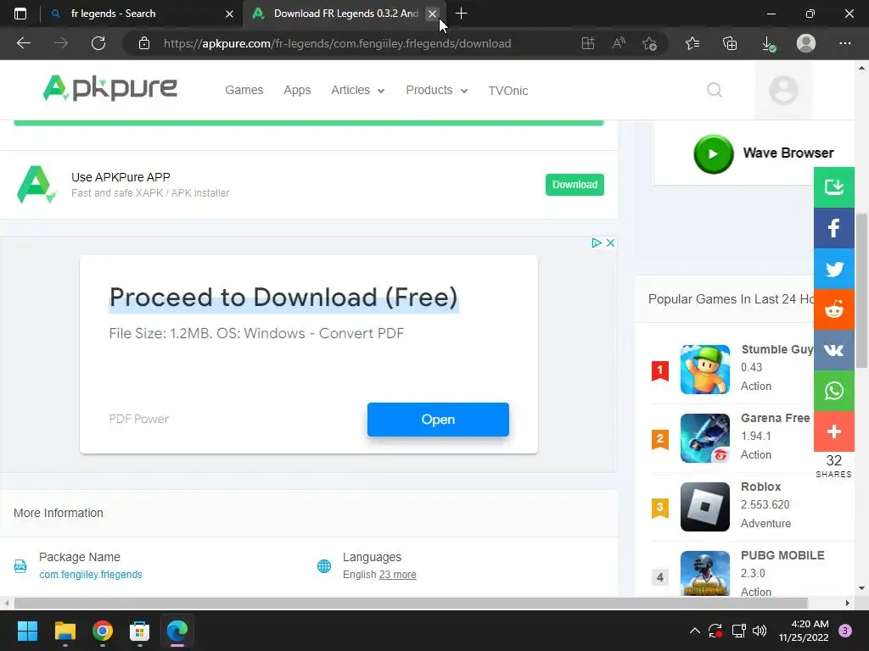
Task: Play Wave Browser green button
Action: point(713,154)
